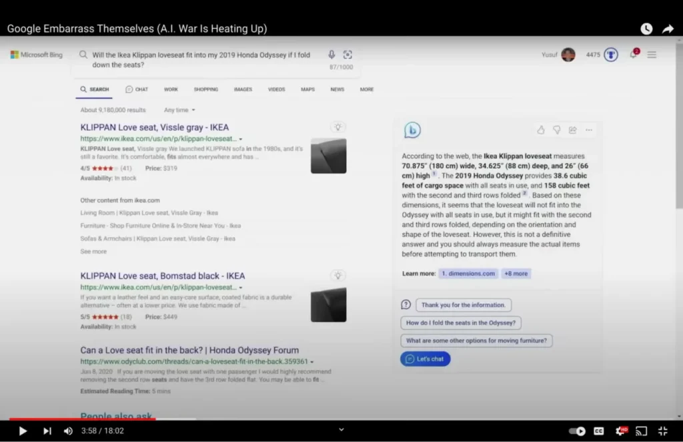Expand the URL arrow of the Bomstad black result
Image resolution: width=683 pixels, height=442 pixels.
[x=240, y=288]
